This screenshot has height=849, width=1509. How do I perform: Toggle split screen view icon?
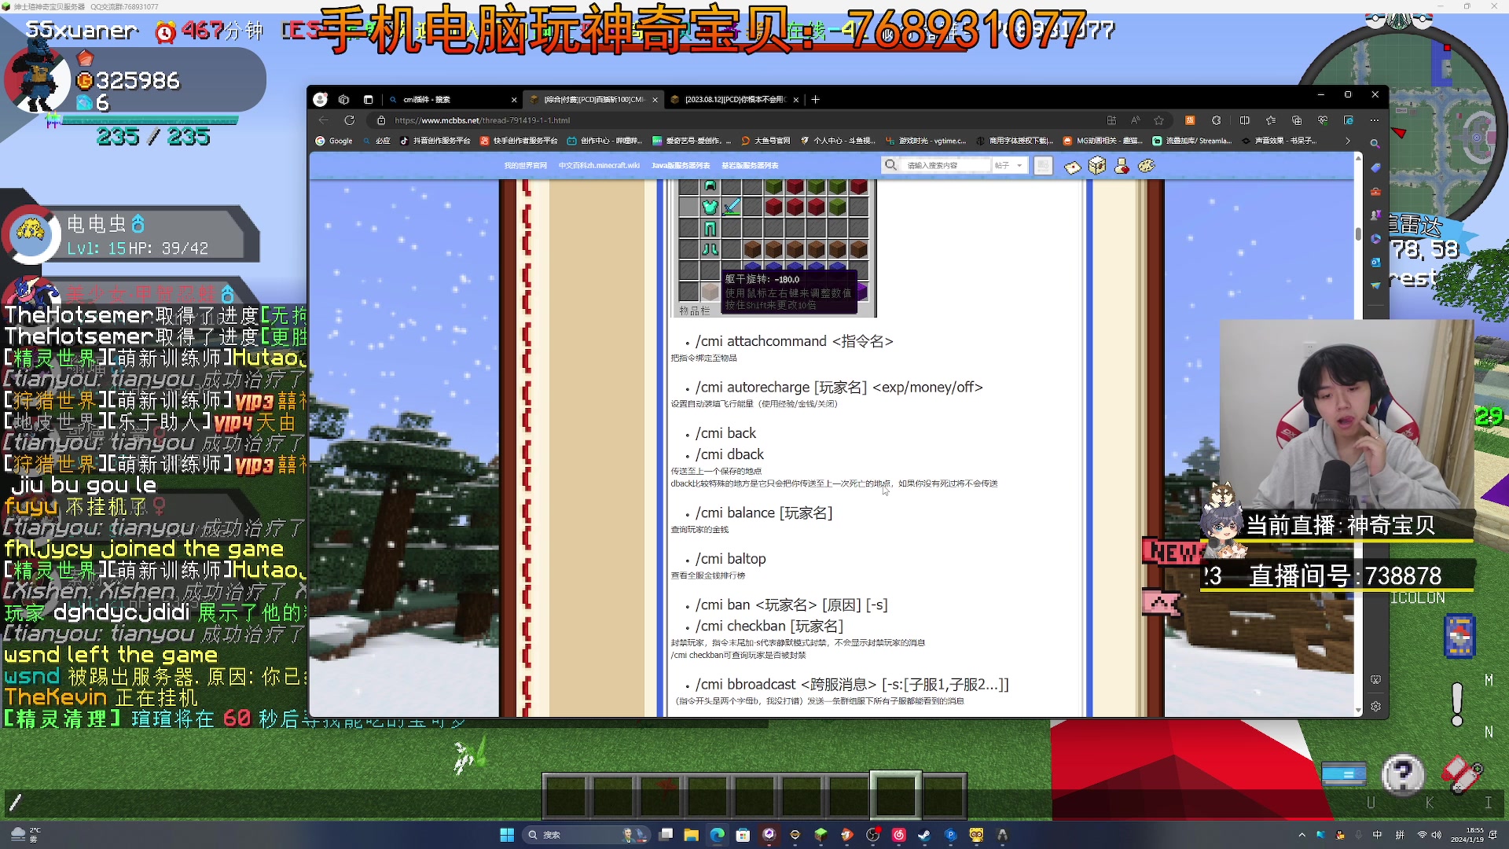[1244, 120]
